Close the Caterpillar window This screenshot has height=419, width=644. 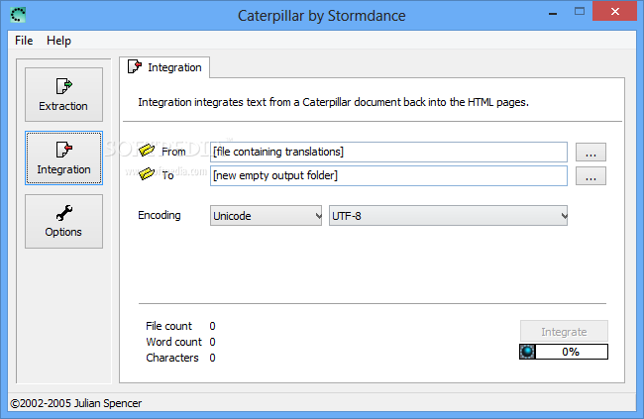click(x=616, y=13)
